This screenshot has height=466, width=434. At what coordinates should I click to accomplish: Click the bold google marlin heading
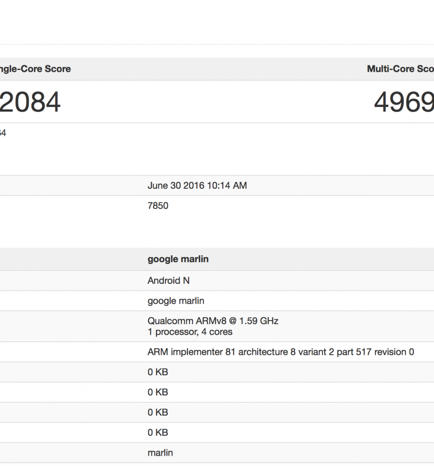[178, 259]
